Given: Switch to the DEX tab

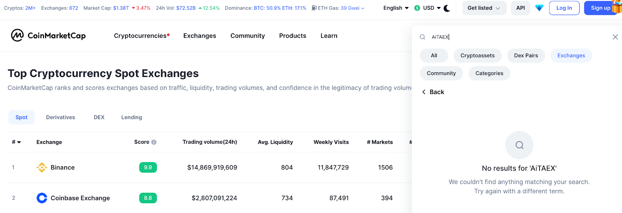Looking at the screenshot, I should tap(99, 117).
